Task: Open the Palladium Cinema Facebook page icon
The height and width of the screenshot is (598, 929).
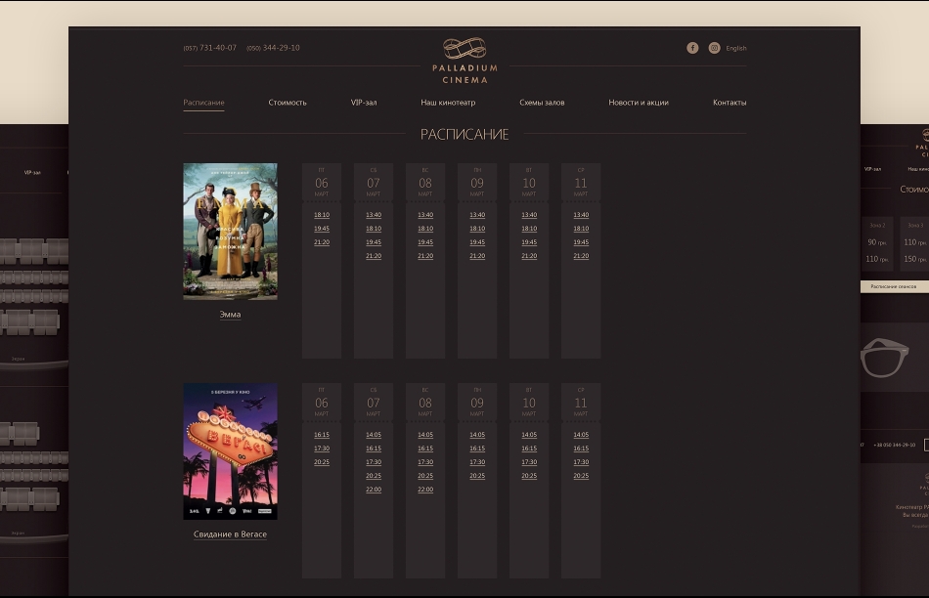Action: [x=692, y=48]
